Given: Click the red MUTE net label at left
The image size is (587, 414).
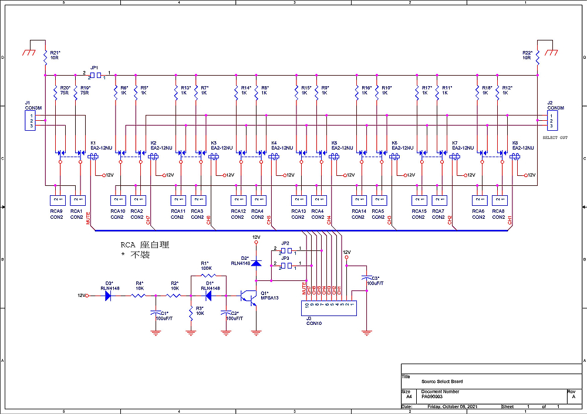Looking at the screenshot, I should 89,219.
